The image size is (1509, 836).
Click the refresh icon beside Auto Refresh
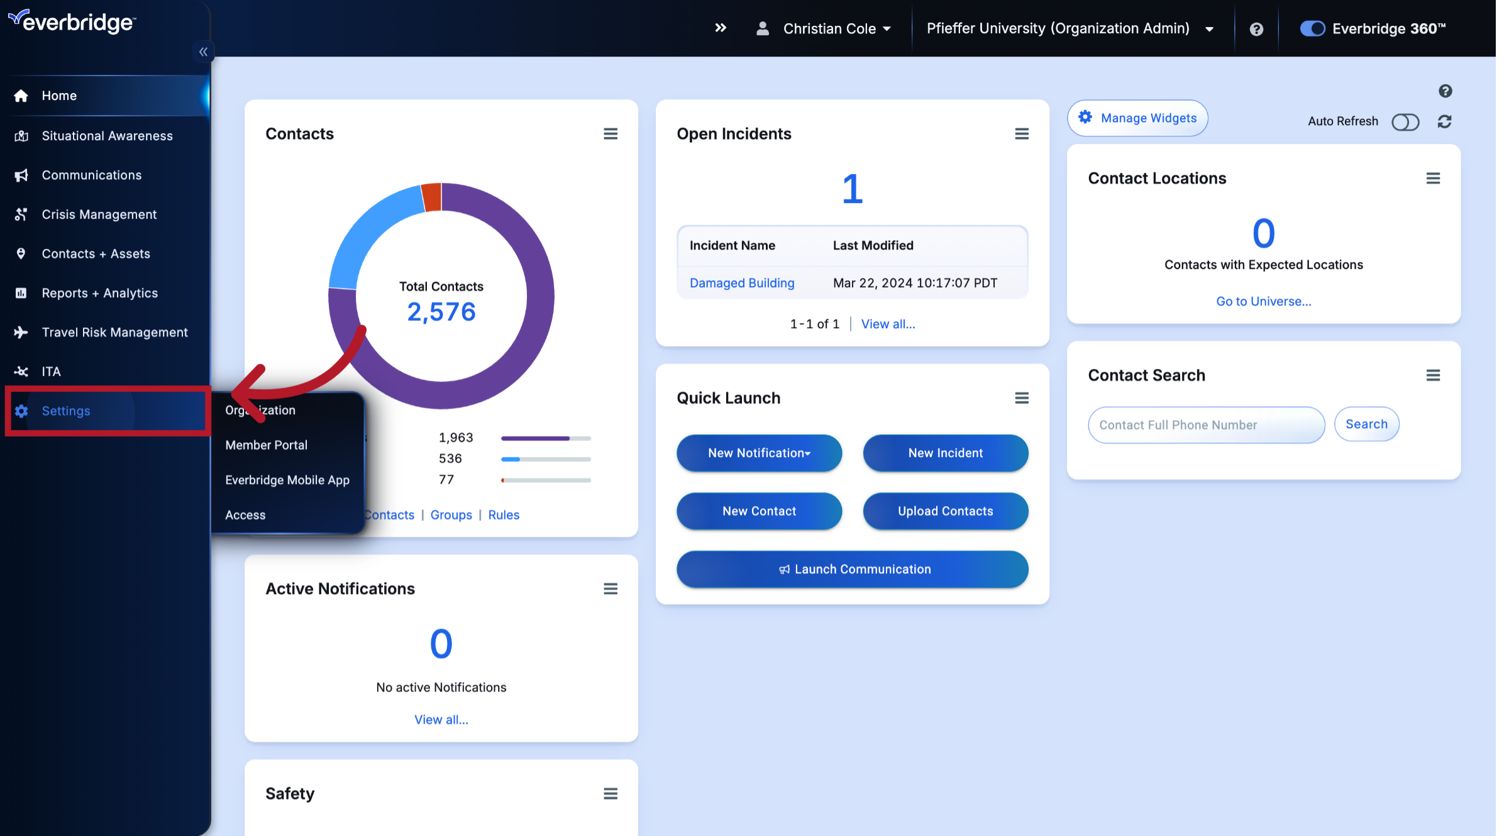(1444, 121)
